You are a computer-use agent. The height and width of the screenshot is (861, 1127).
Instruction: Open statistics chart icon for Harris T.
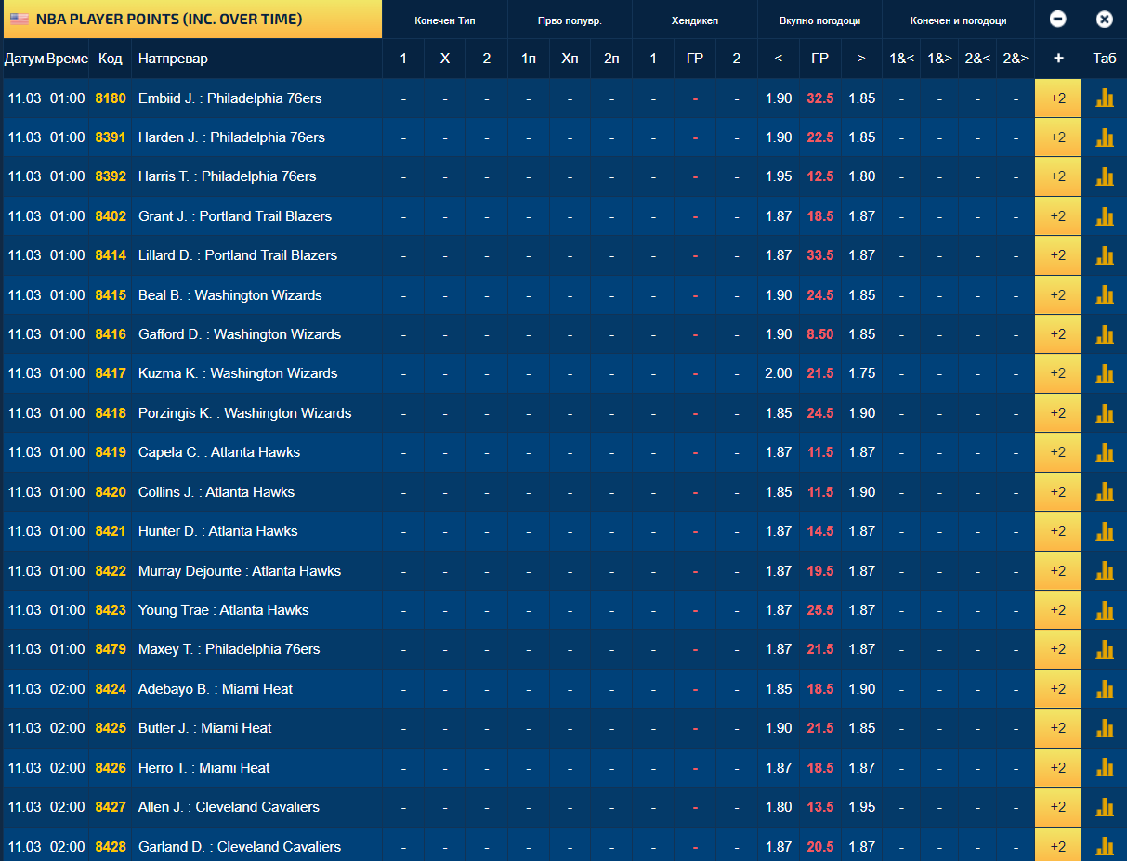[x=1105, y=176]
